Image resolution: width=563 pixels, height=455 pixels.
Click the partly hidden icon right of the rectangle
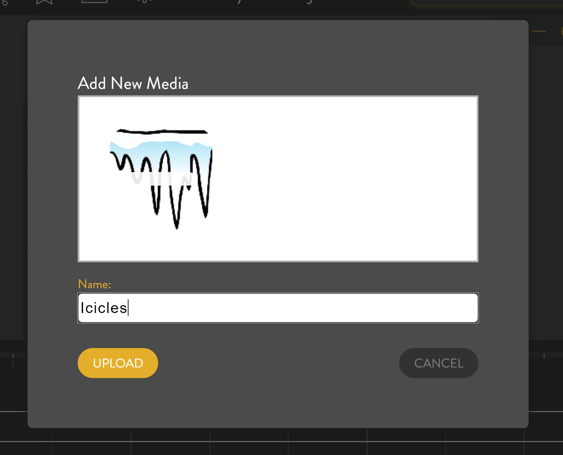coord(144,1)
